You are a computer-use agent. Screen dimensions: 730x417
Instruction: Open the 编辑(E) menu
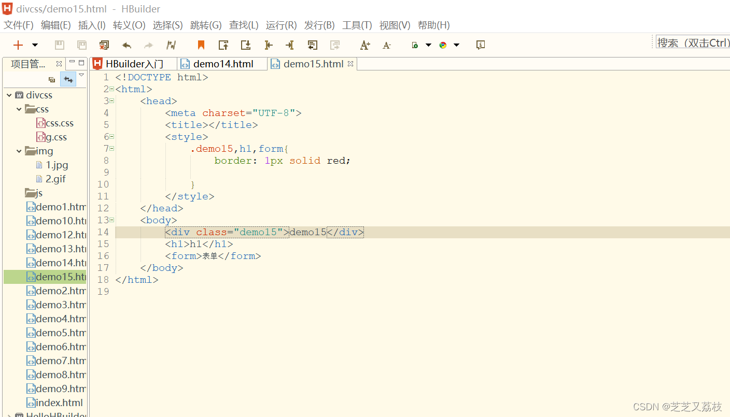point(56,25)
